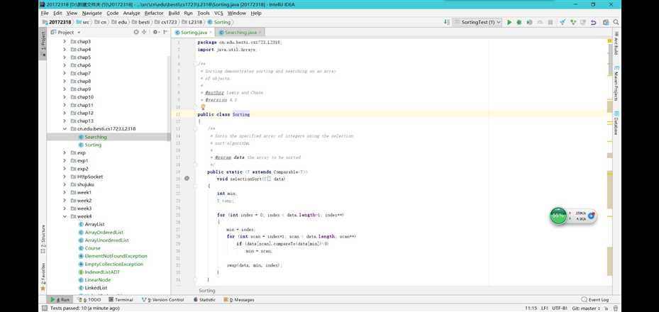Click yellow inspection indicator above editor scrollbar

[x=609, y=40]
